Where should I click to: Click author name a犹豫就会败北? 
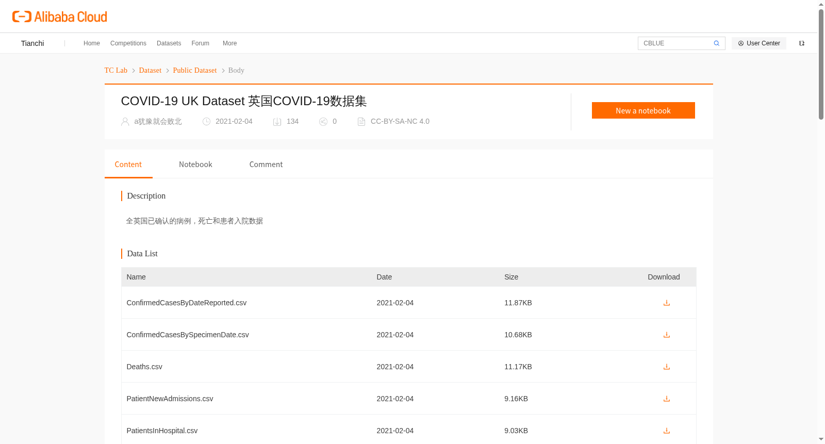point(158,122)
